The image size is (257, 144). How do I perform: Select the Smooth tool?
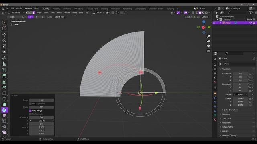pyautogui.click(x=4, y=116)
